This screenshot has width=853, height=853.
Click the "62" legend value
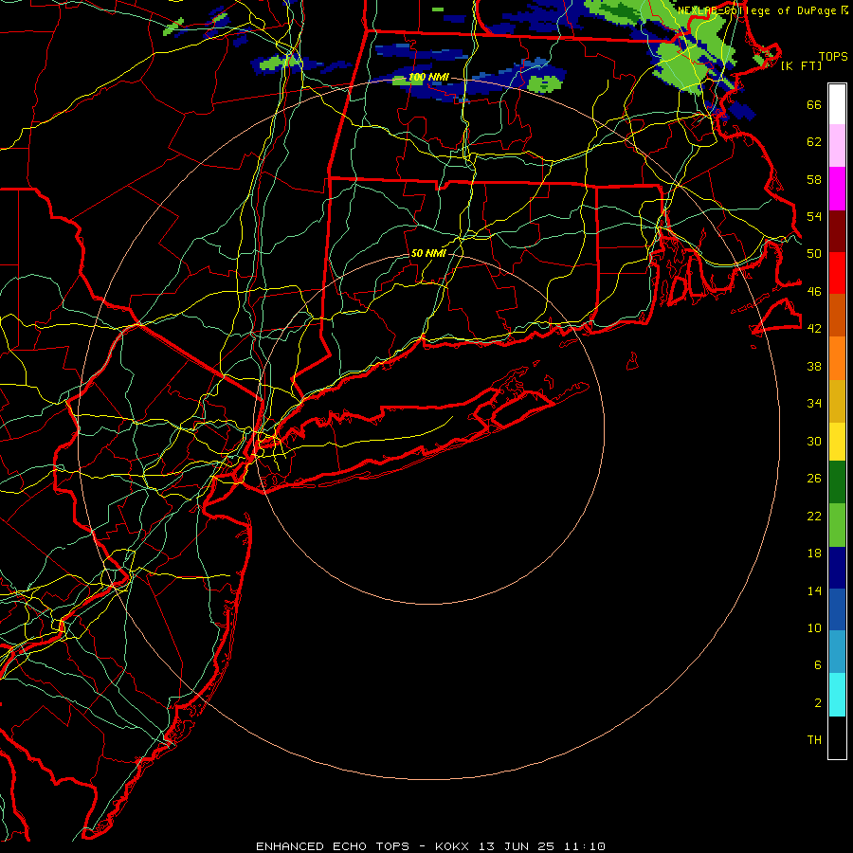coord(814,142)
